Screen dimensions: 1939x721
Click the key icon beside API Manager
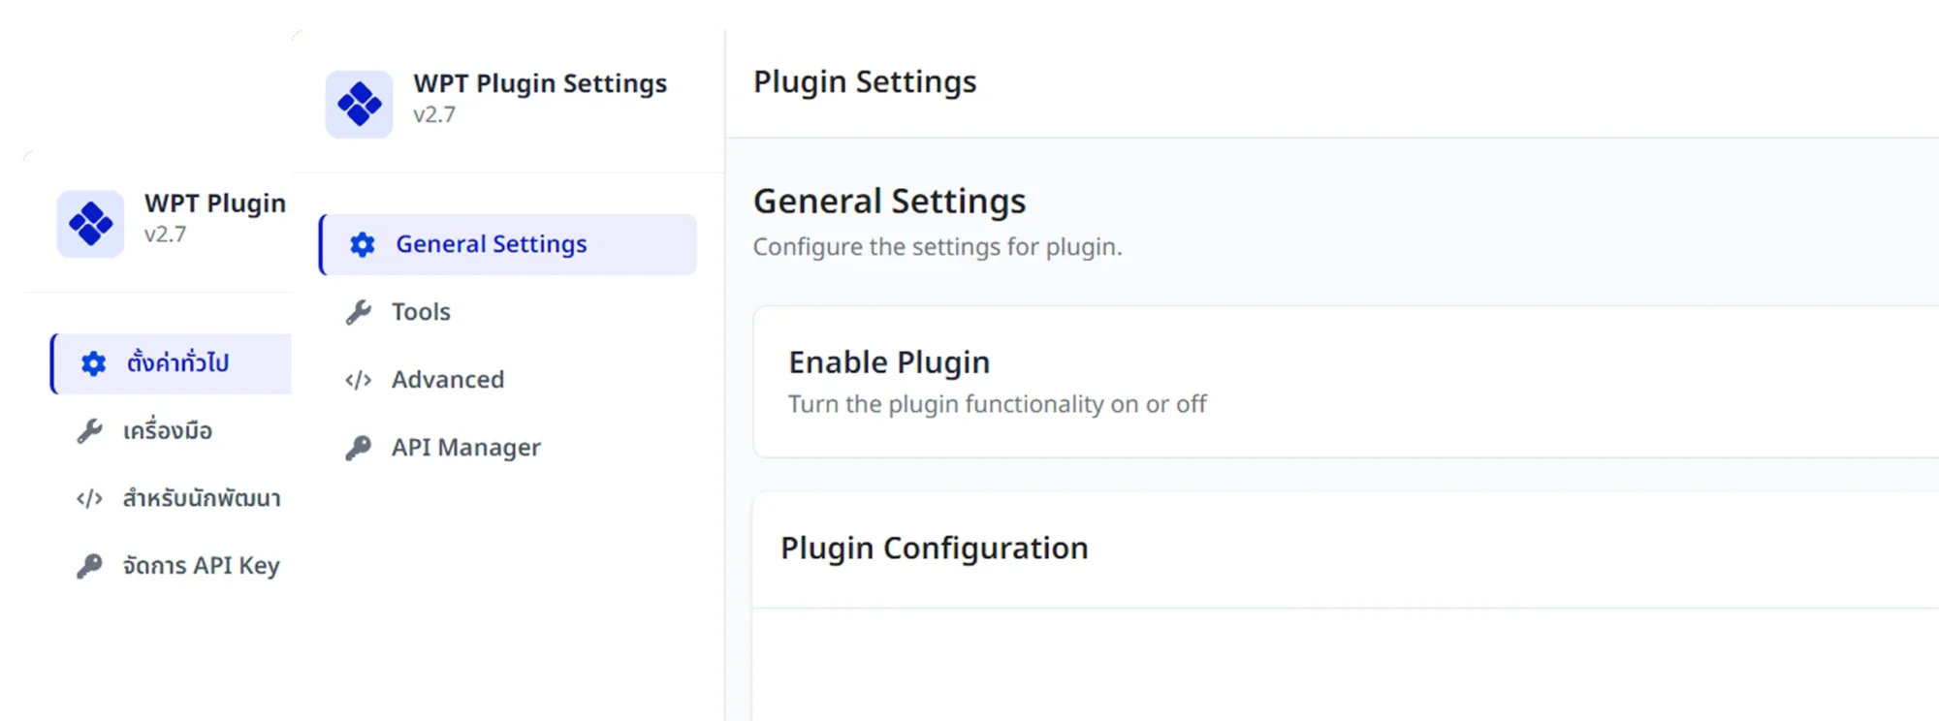pos(359,448)
